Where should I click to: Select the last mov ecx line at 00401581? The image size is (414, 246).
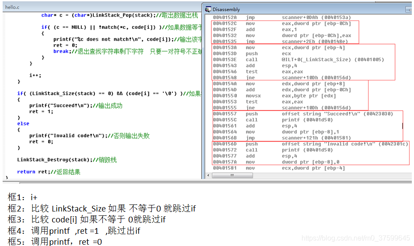coord(279,168)
